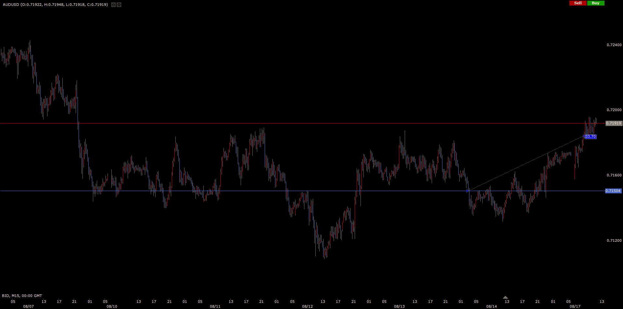The image size is (623, 309).
Task: Click the 0.71919 current price tag
Action: click(614, 123)
